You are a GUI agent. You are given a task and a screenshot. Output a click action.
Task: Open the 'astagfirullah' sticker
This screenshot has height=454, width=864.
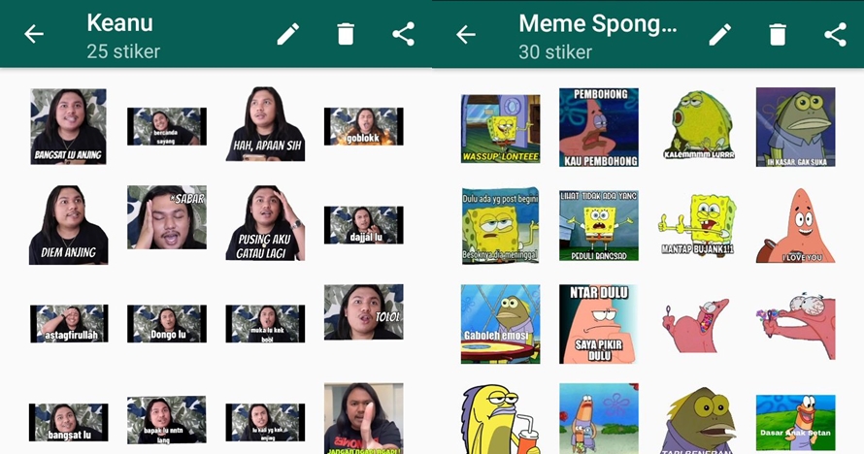click(x=69, y=324)
